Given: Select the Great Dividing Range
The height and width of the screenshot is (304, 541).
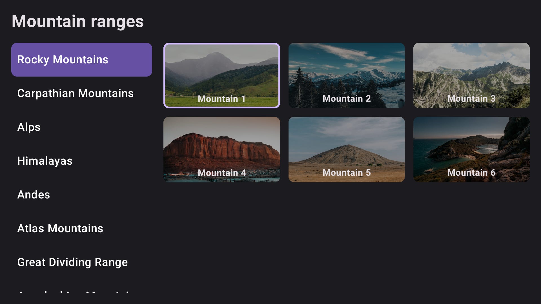Looking at the screenshot, I should pos(72,262).
